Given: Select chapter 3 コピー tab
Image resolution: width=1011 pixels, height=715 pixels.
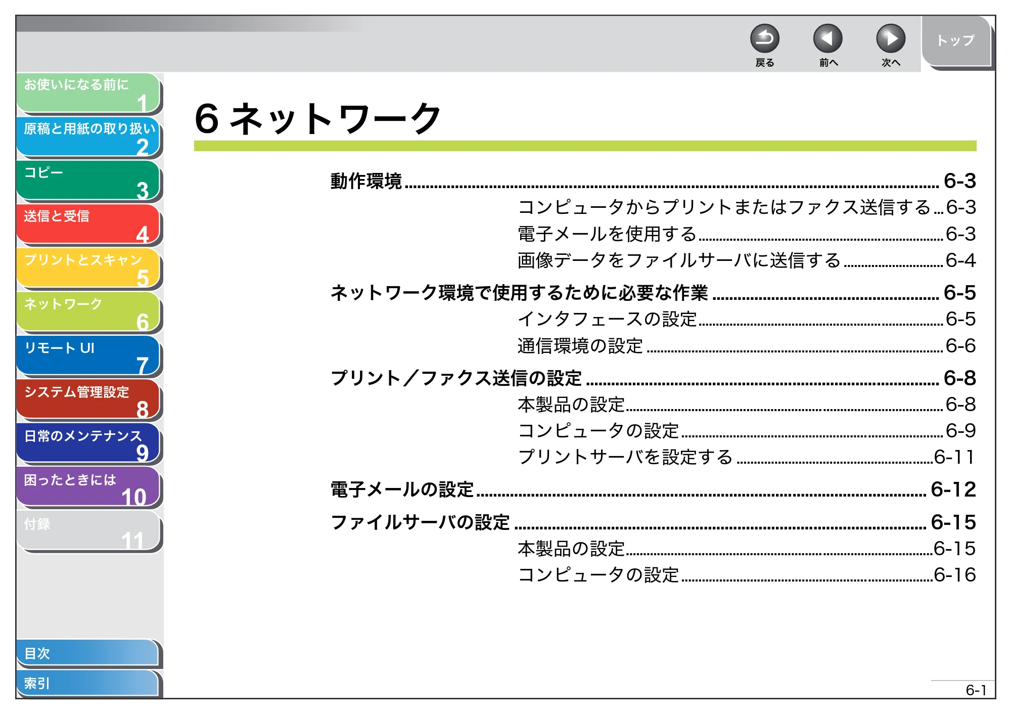Looking at the screenshot, I should [x=88, y=181].
